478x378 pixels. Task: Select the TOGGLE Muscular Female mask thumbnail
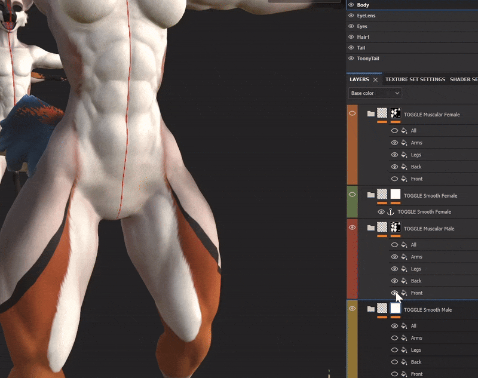(x=396, y=113)
